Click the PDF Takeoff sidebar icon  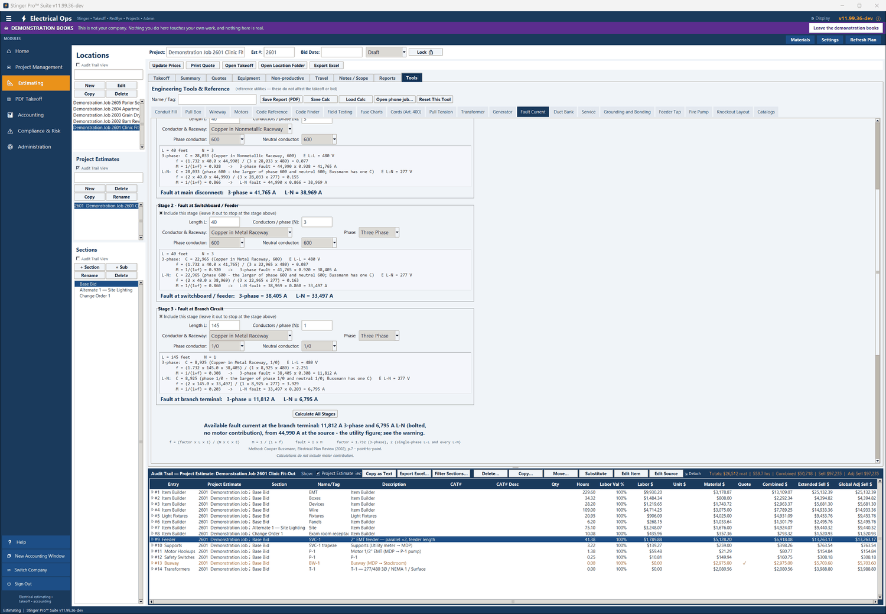coord(9,99)
